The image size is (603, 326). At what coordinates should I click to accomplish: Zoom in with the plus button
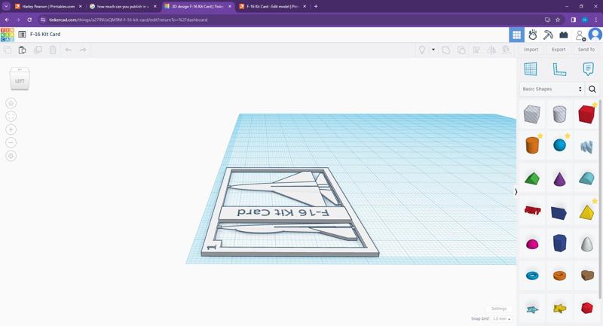click(x=11, y=129)
